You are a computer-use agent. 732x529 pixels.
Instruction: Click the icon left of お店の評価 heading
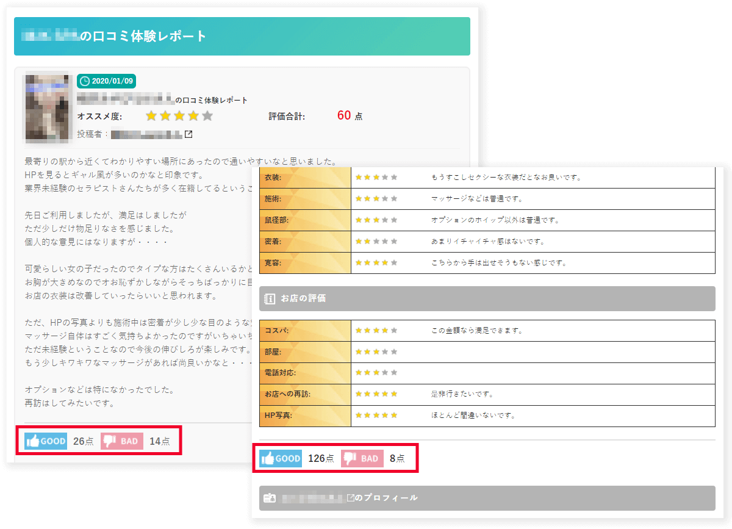point(270,299)
